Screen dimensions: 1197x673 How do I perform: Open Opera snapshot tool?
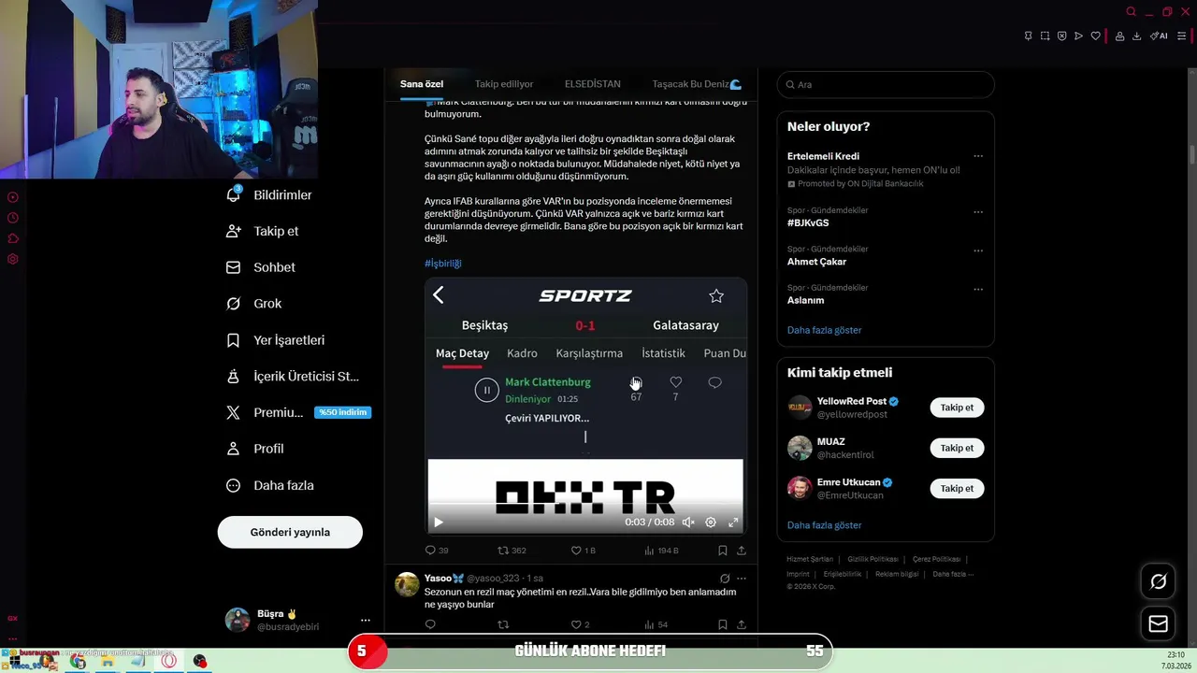point(1045,36)
